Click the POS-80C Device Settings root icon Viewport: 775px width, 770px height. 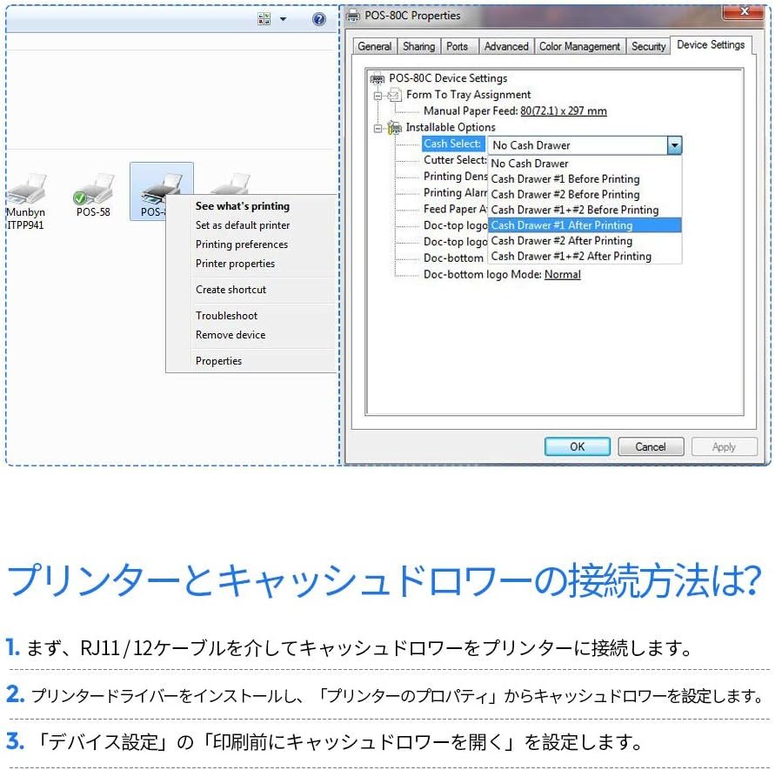(x=377, y=78)
